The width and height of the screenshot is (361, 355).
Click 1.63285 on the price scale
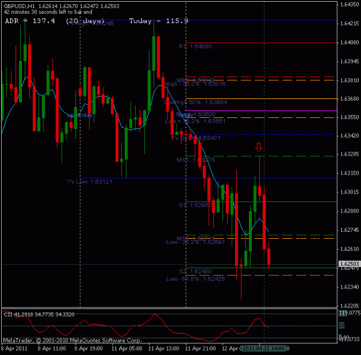point(349,154)
